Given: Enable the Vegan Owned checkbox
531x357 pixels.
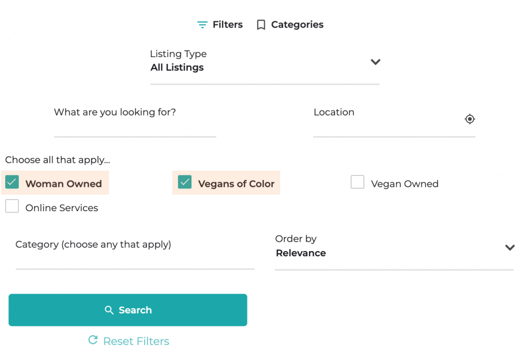Looking at the screenshot, I should click(x=357, y=182).
